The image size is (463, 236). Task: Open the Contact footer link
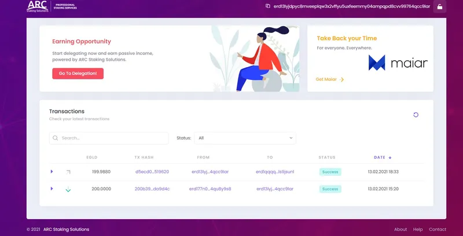tap(438, 230)
